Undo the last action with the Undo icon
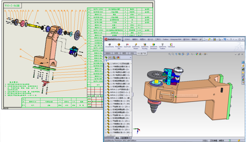The image size is (246, 142). [x=225, y=39]
